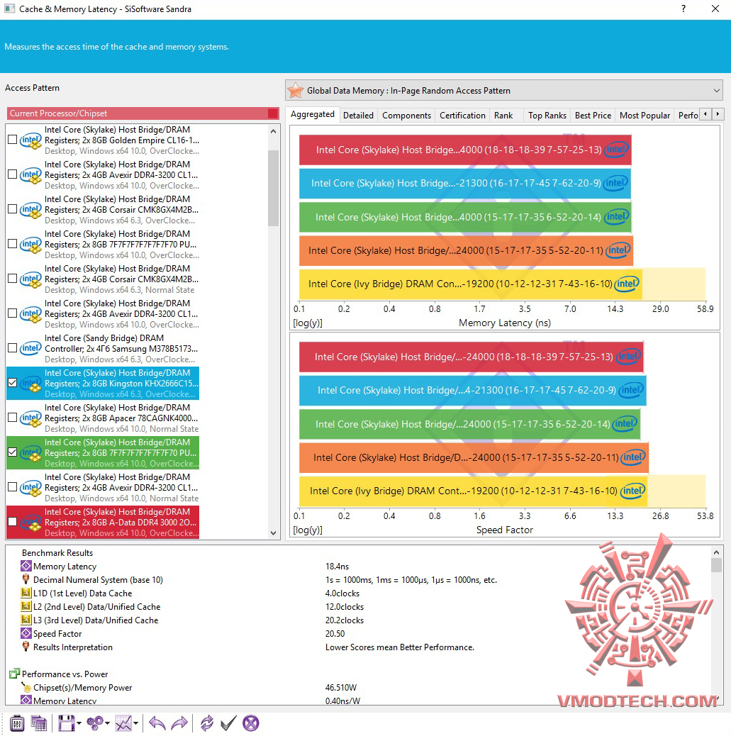The width and height of the screenshot is (731, 736).
Task: Check the Golden Empire CL16 reference entry
Action: click(x=13, y=140)
